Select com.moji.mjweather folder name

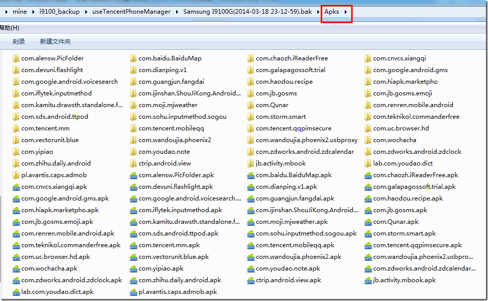coord(168,105)
